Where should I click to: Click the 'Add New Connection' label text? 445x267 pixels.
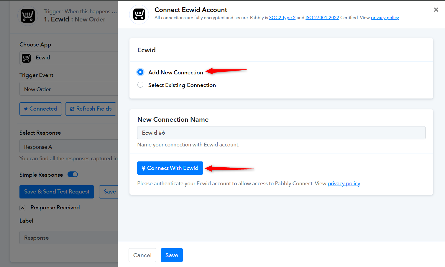[x=175, y=72]
